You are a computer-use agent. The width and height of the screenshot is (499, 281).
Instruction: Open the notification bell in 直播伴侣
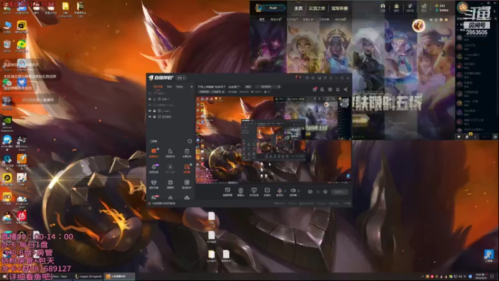[x=337, y=89]
